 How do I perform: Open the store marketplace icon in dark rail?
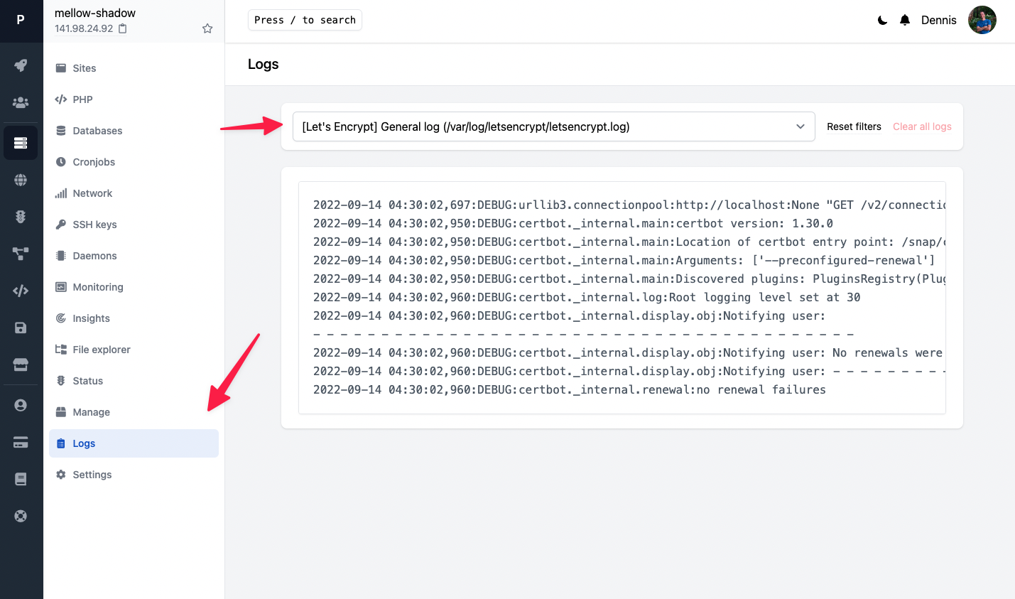tap(21, 365)
